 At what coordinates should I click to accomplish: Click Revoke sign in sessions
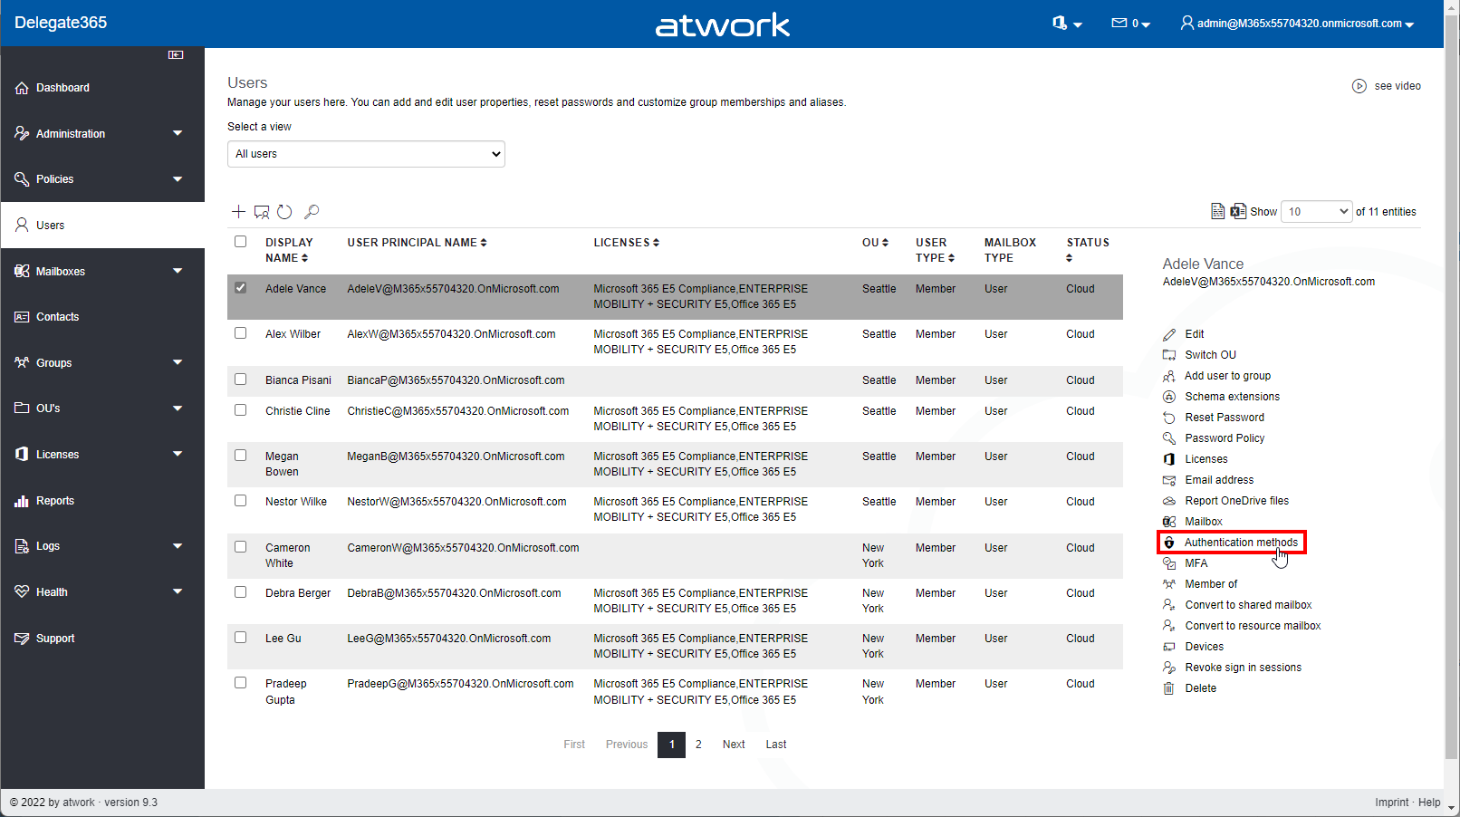coord(1243,668)
